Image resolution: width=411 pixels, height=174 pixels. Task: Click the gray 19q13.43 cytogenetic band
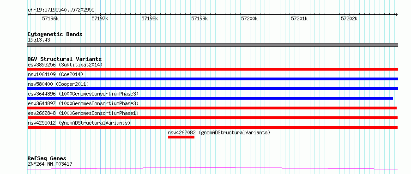click(213, 45)
